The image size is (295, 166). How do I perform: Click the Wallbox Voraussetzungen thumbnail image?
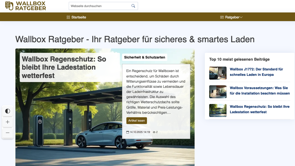click(218, 92)
